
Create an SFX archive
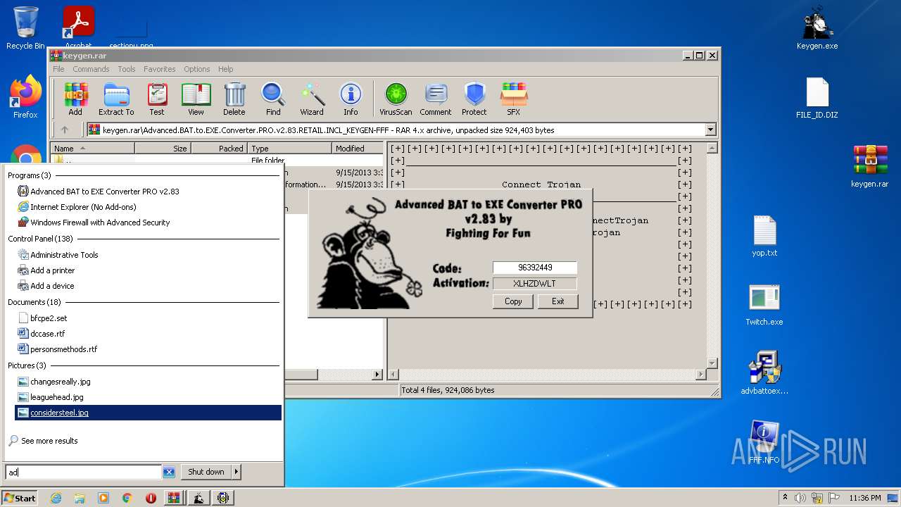coord(514,99)
